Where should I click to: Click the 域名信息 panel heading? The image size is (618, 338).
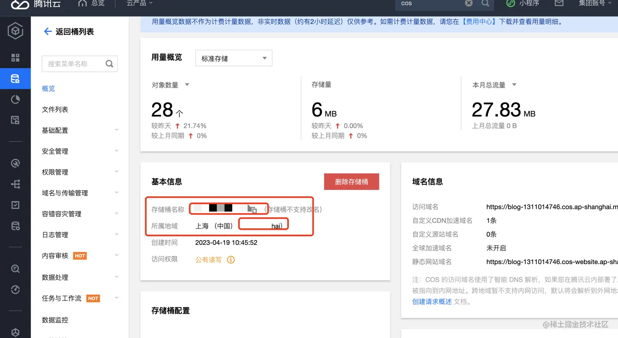pos(428,182)
